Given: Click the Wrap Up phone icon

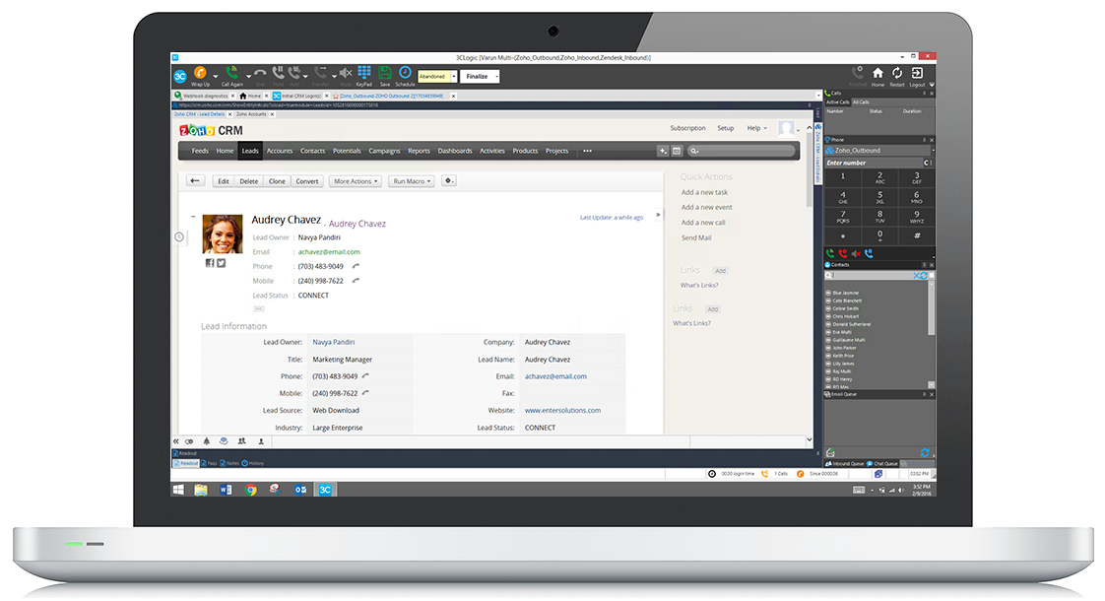Looking at the screenshot, I should point(200,74).
